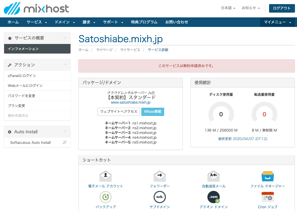This screenshot has width=297, height=211.
Task: Open the 自動返信メール autoresponder icon
Action: (x=214, y=176)
